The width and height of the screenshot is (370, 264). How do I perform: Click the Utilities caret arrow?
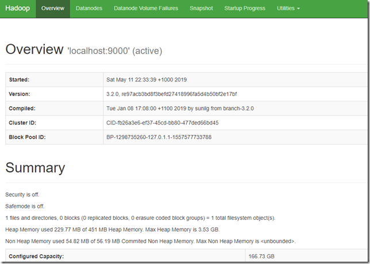298,9
